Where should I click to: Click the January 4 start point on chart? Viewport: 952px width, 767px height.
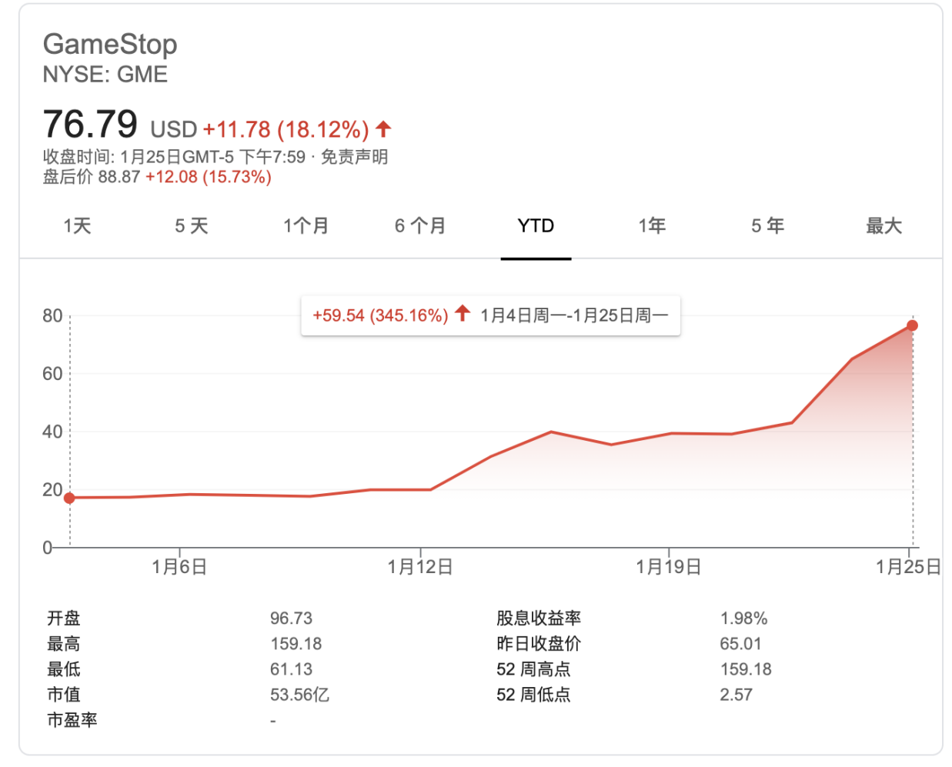[x=69, y=498]
